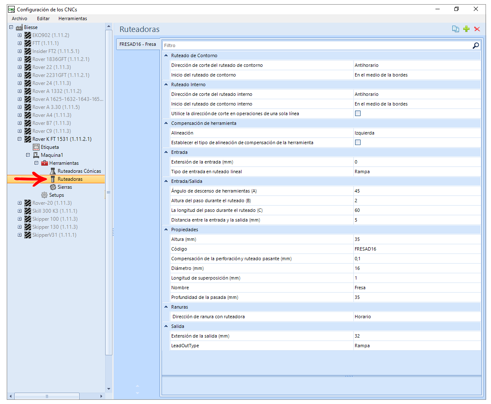491x404 pixels.
Task: Click the red X delete tool icon
Action: [x=477, y=29]
